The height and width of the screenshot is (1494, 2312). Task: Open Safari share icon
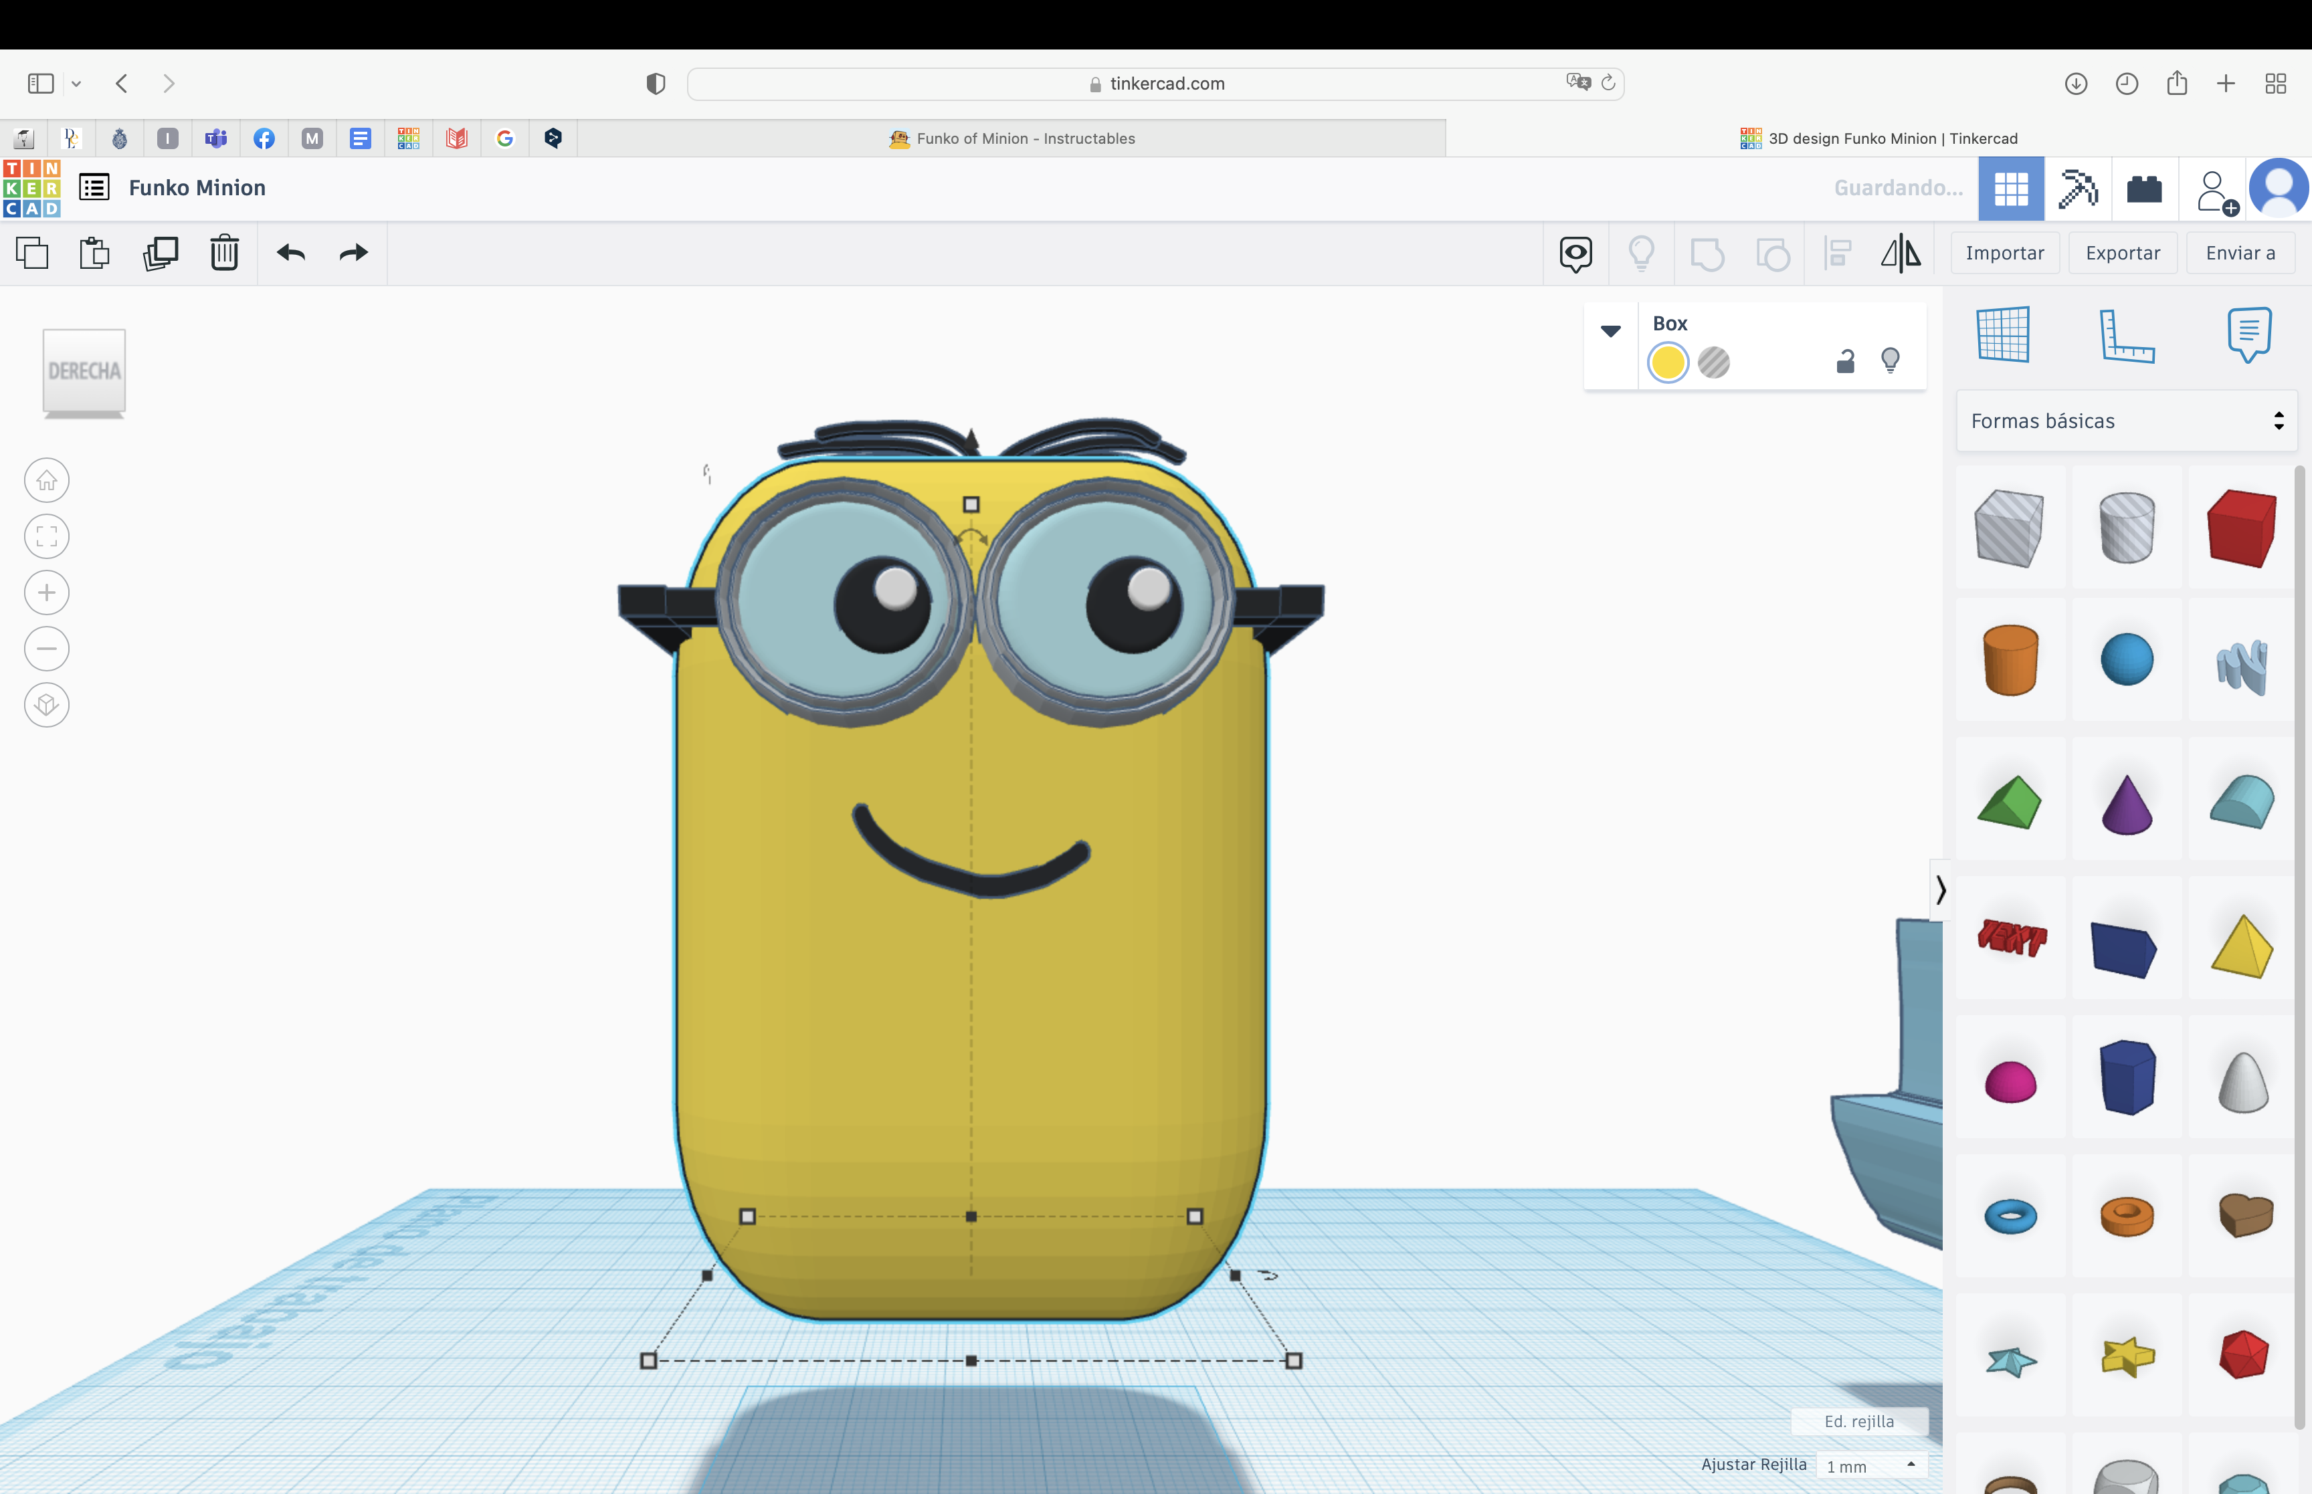pyautogui.click(x=2176, y=82)
